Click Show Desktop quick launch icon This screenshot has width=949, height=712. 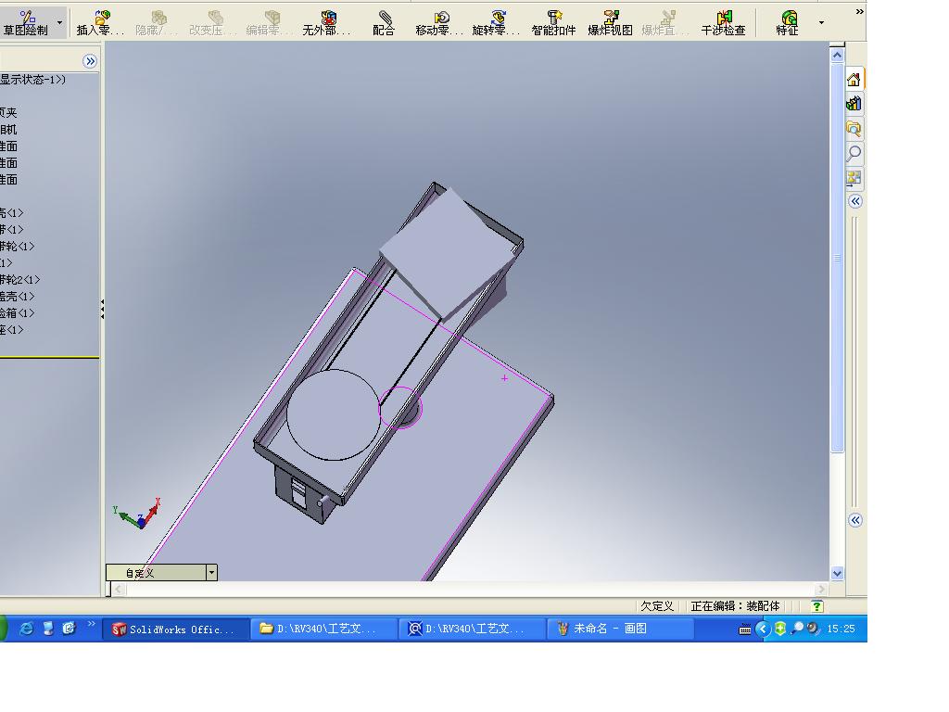point(48,629)
